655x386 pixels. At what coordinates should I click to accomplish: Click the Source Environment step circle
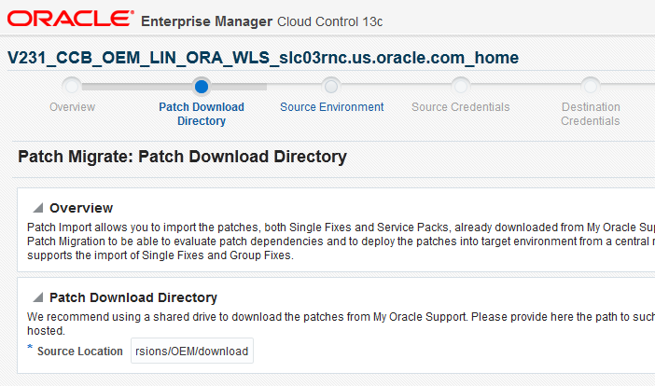pos(331,87)
